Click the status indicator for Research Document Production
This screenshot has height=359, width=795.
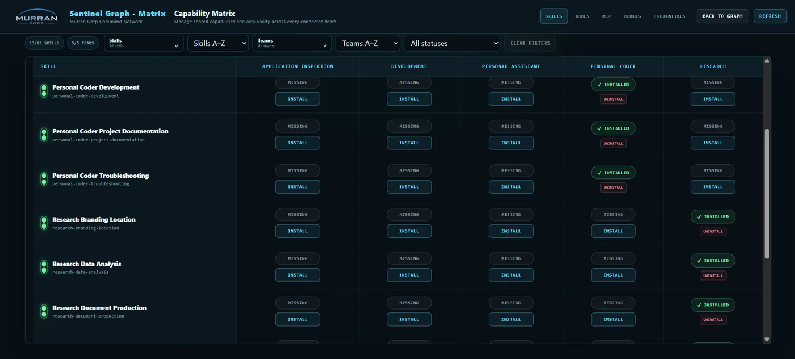pyautogui.click(x=44, y=311)
